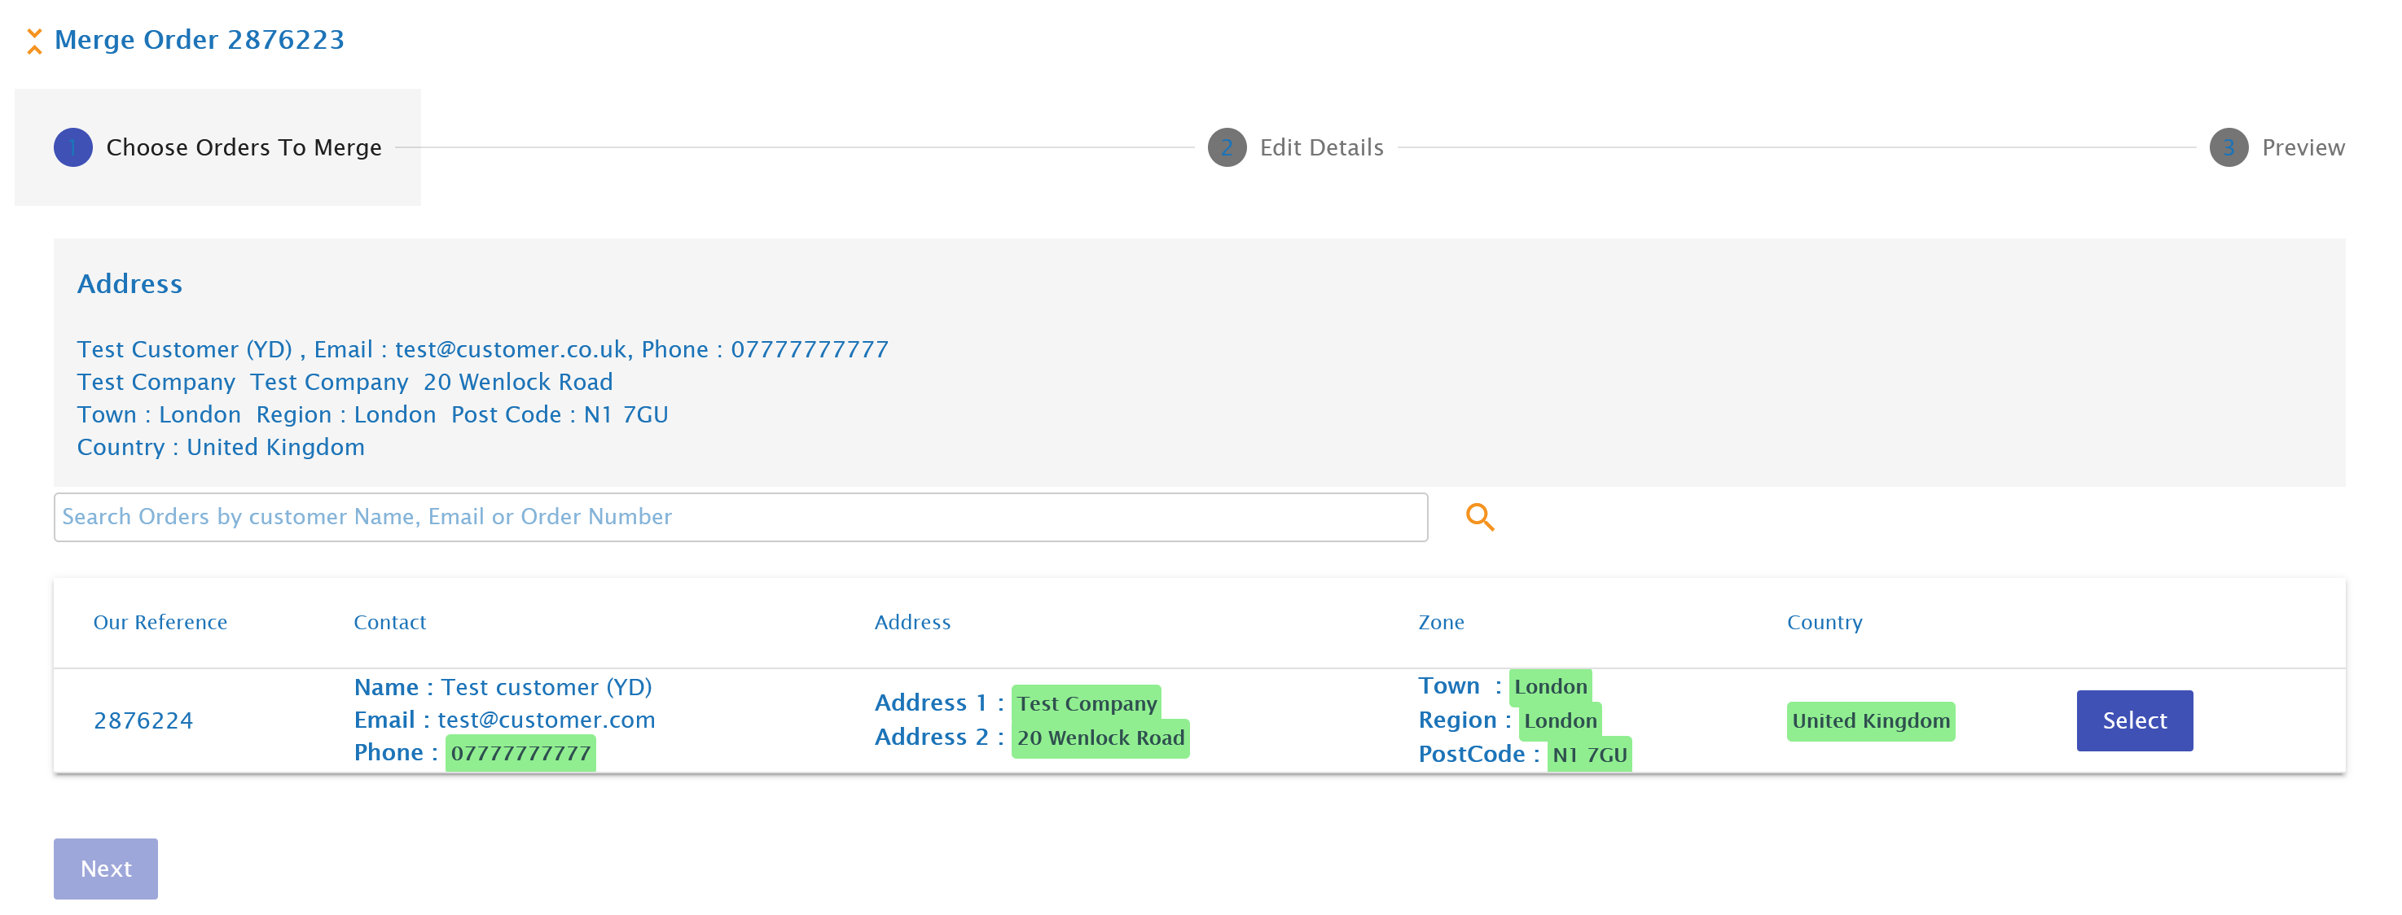
Task: Click the Merge Order 2876223 heading
Action: pos(200,40)
